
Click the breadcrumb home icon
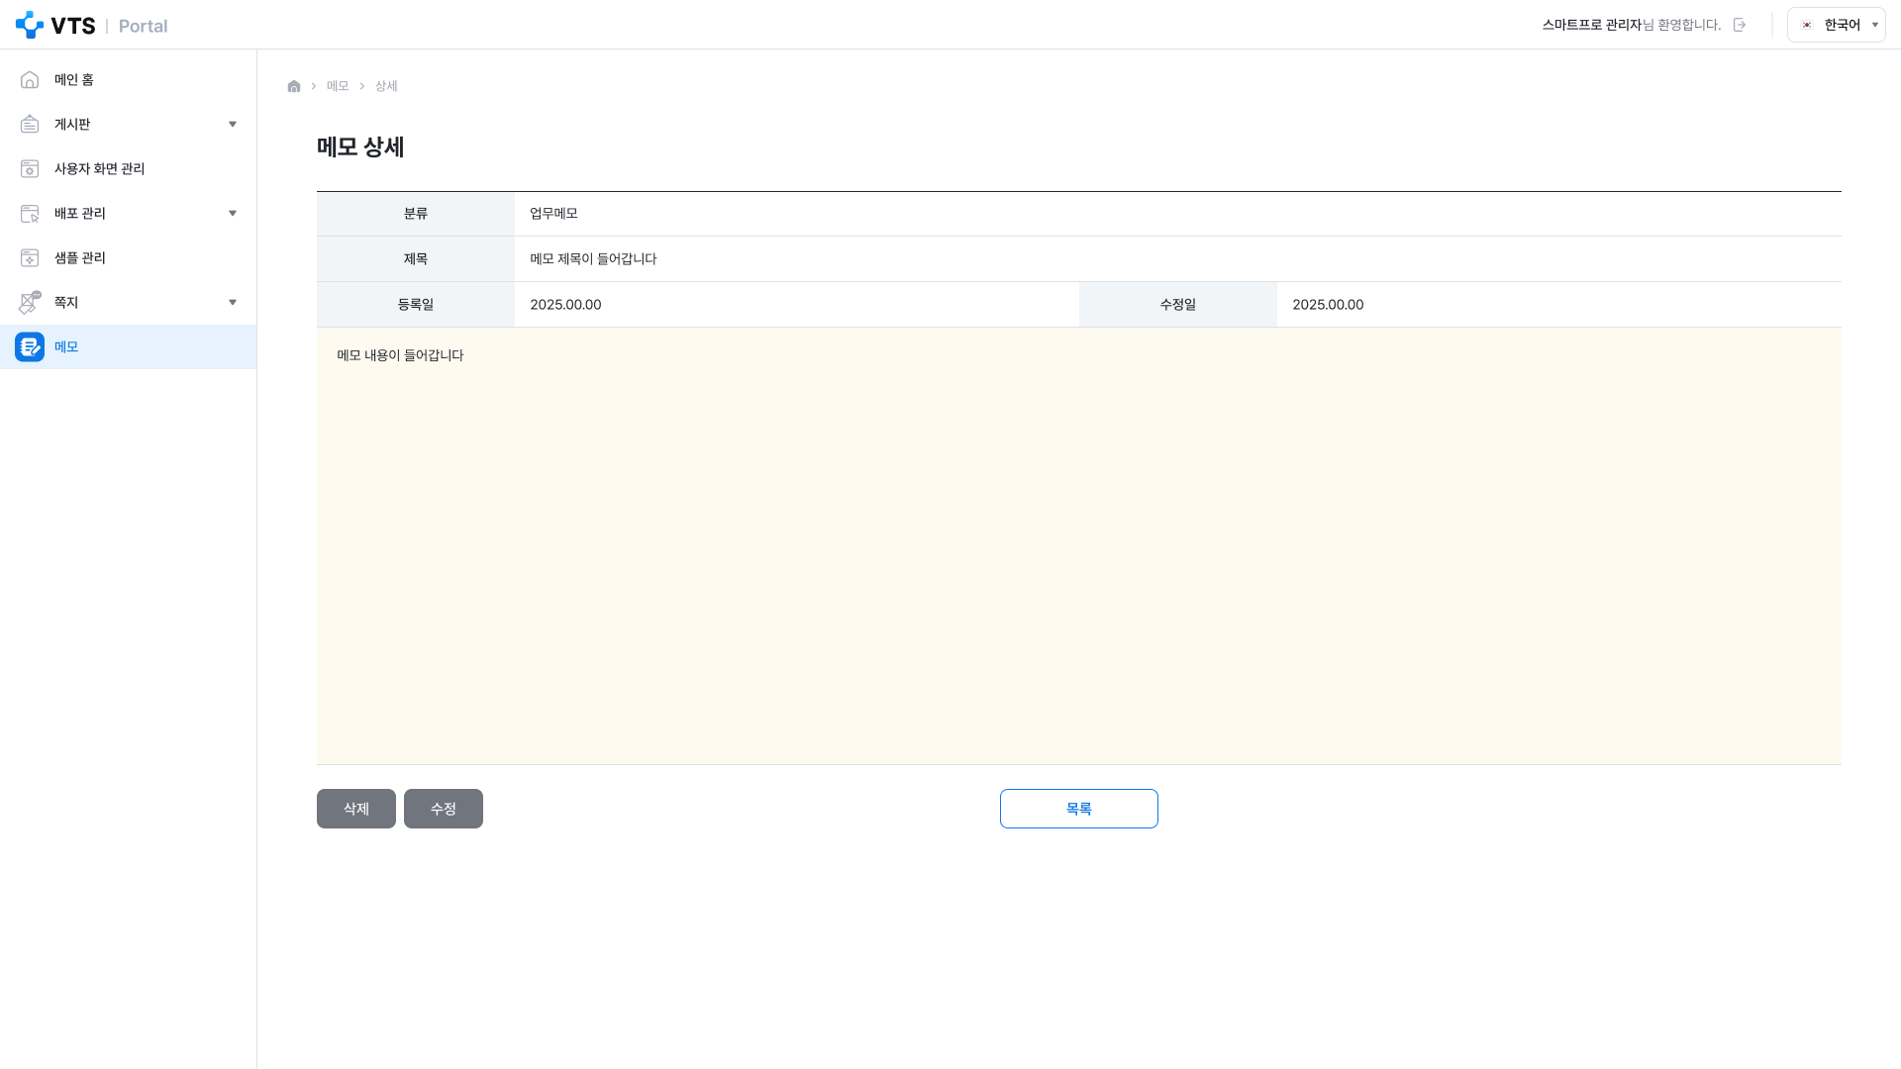click(294, 86)
